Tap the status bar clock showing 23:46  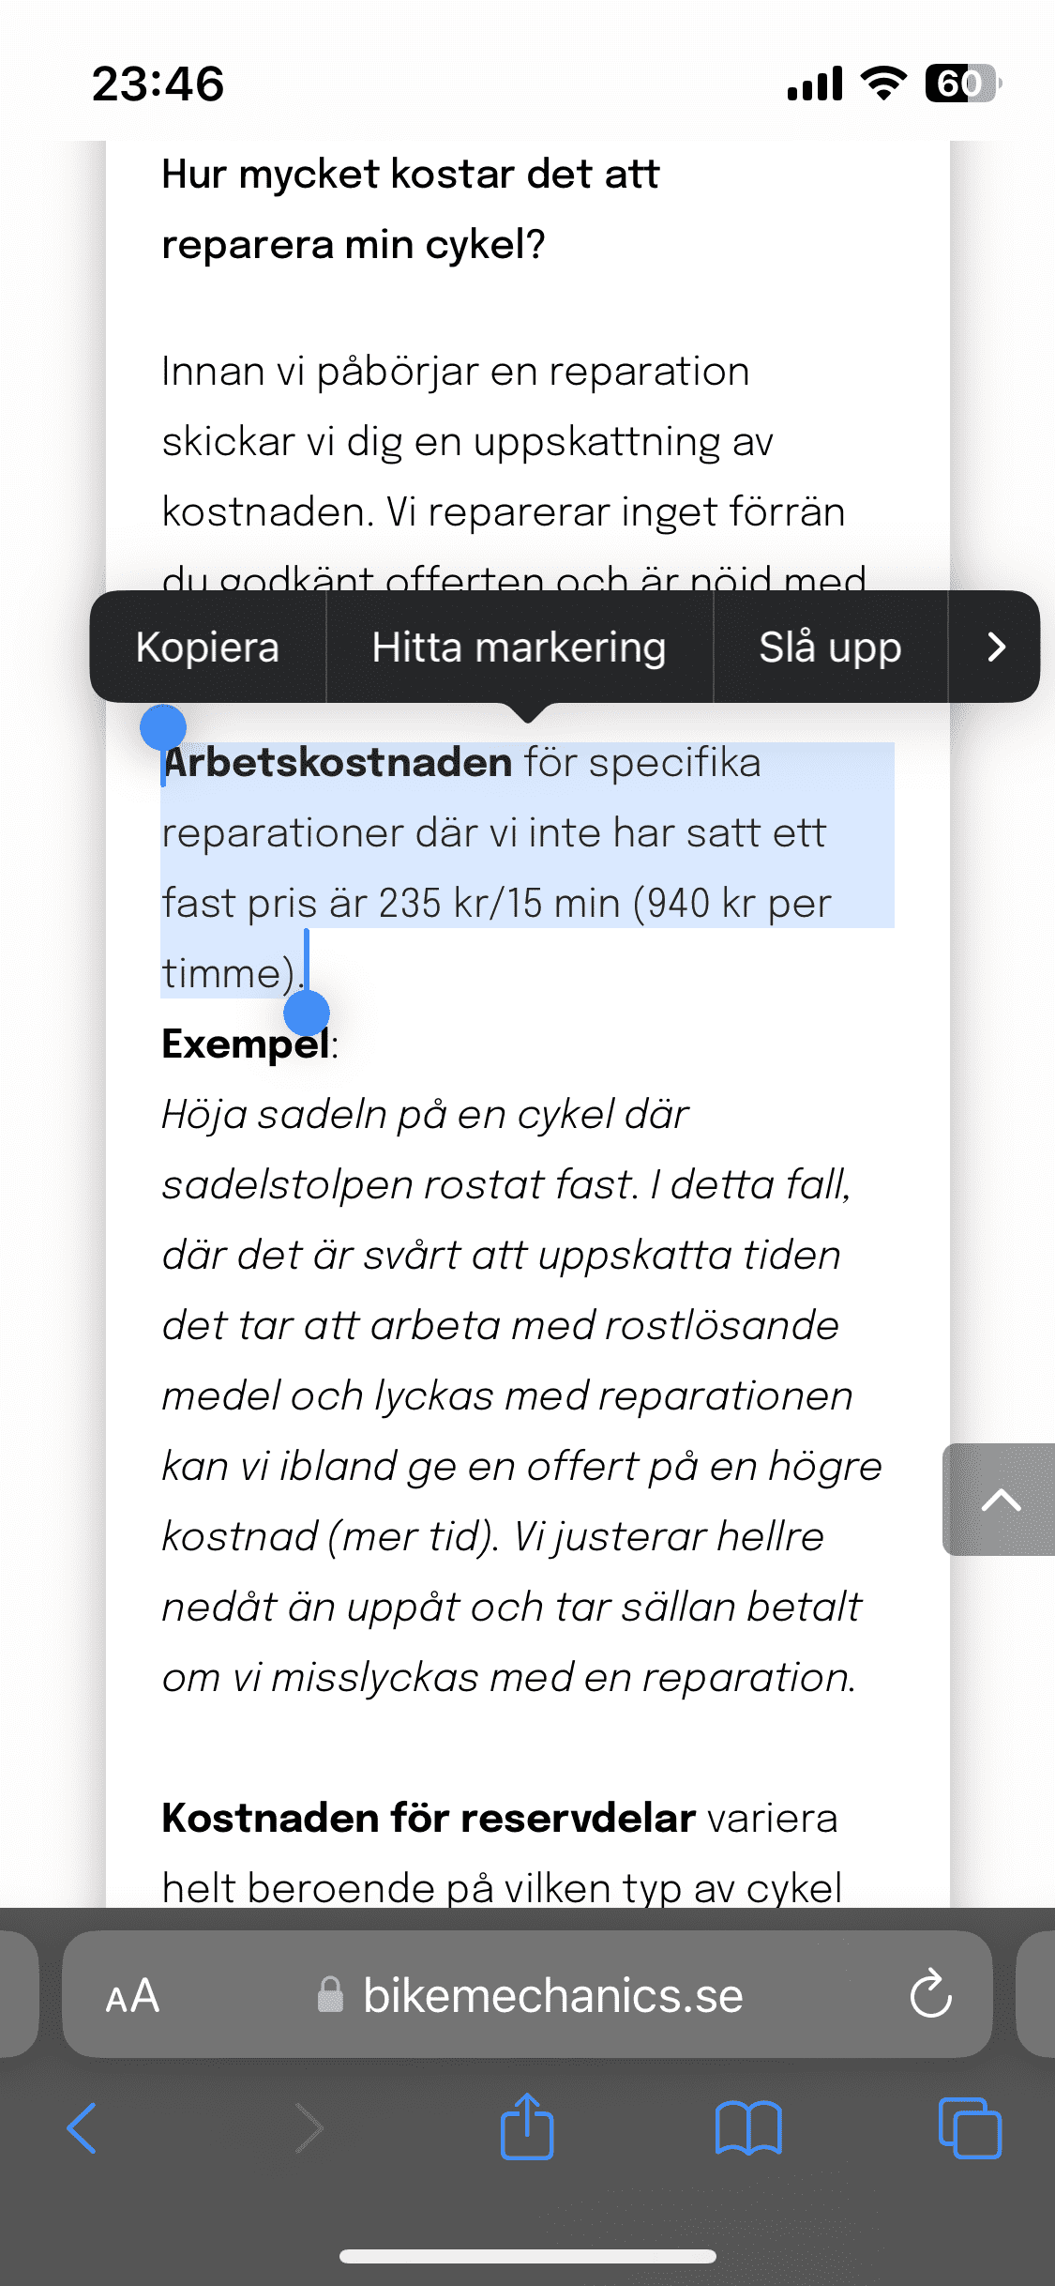(158, 84)
